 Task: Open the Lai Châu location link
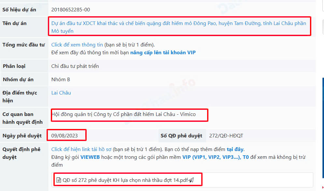point(61,93)
